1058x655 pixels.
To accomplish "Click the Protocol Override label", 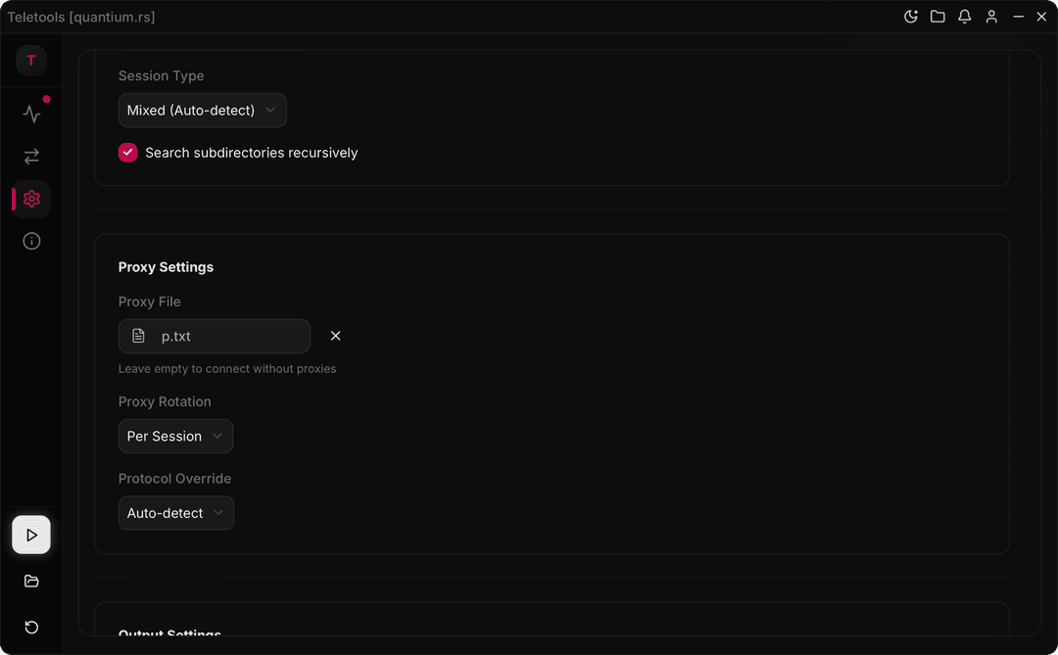I will pos(174,478).
